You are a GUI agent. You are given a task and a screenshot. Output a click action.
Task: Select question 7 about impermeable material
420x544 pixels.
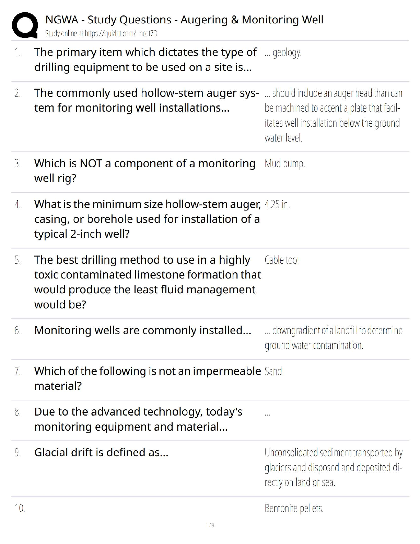click(148, 378)
